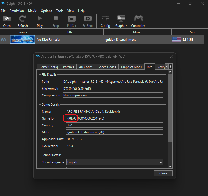Click the IOS Version field

(114, 146)
